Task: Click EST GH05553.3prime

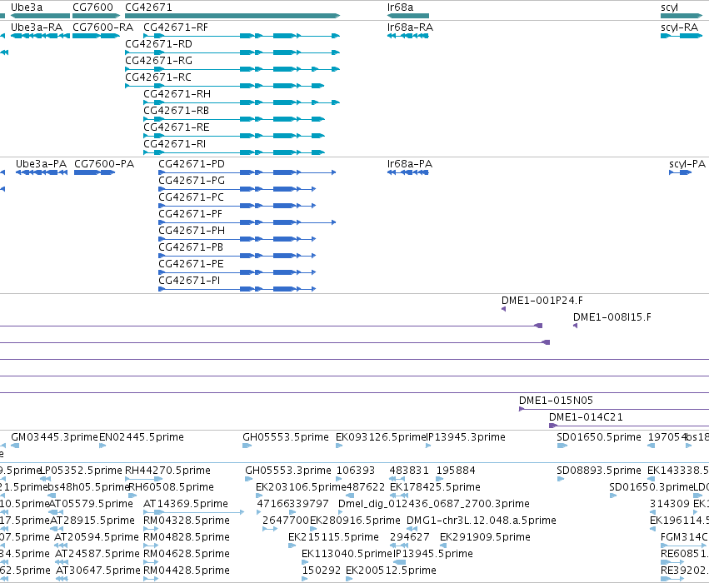Action: tap(288, 471)
